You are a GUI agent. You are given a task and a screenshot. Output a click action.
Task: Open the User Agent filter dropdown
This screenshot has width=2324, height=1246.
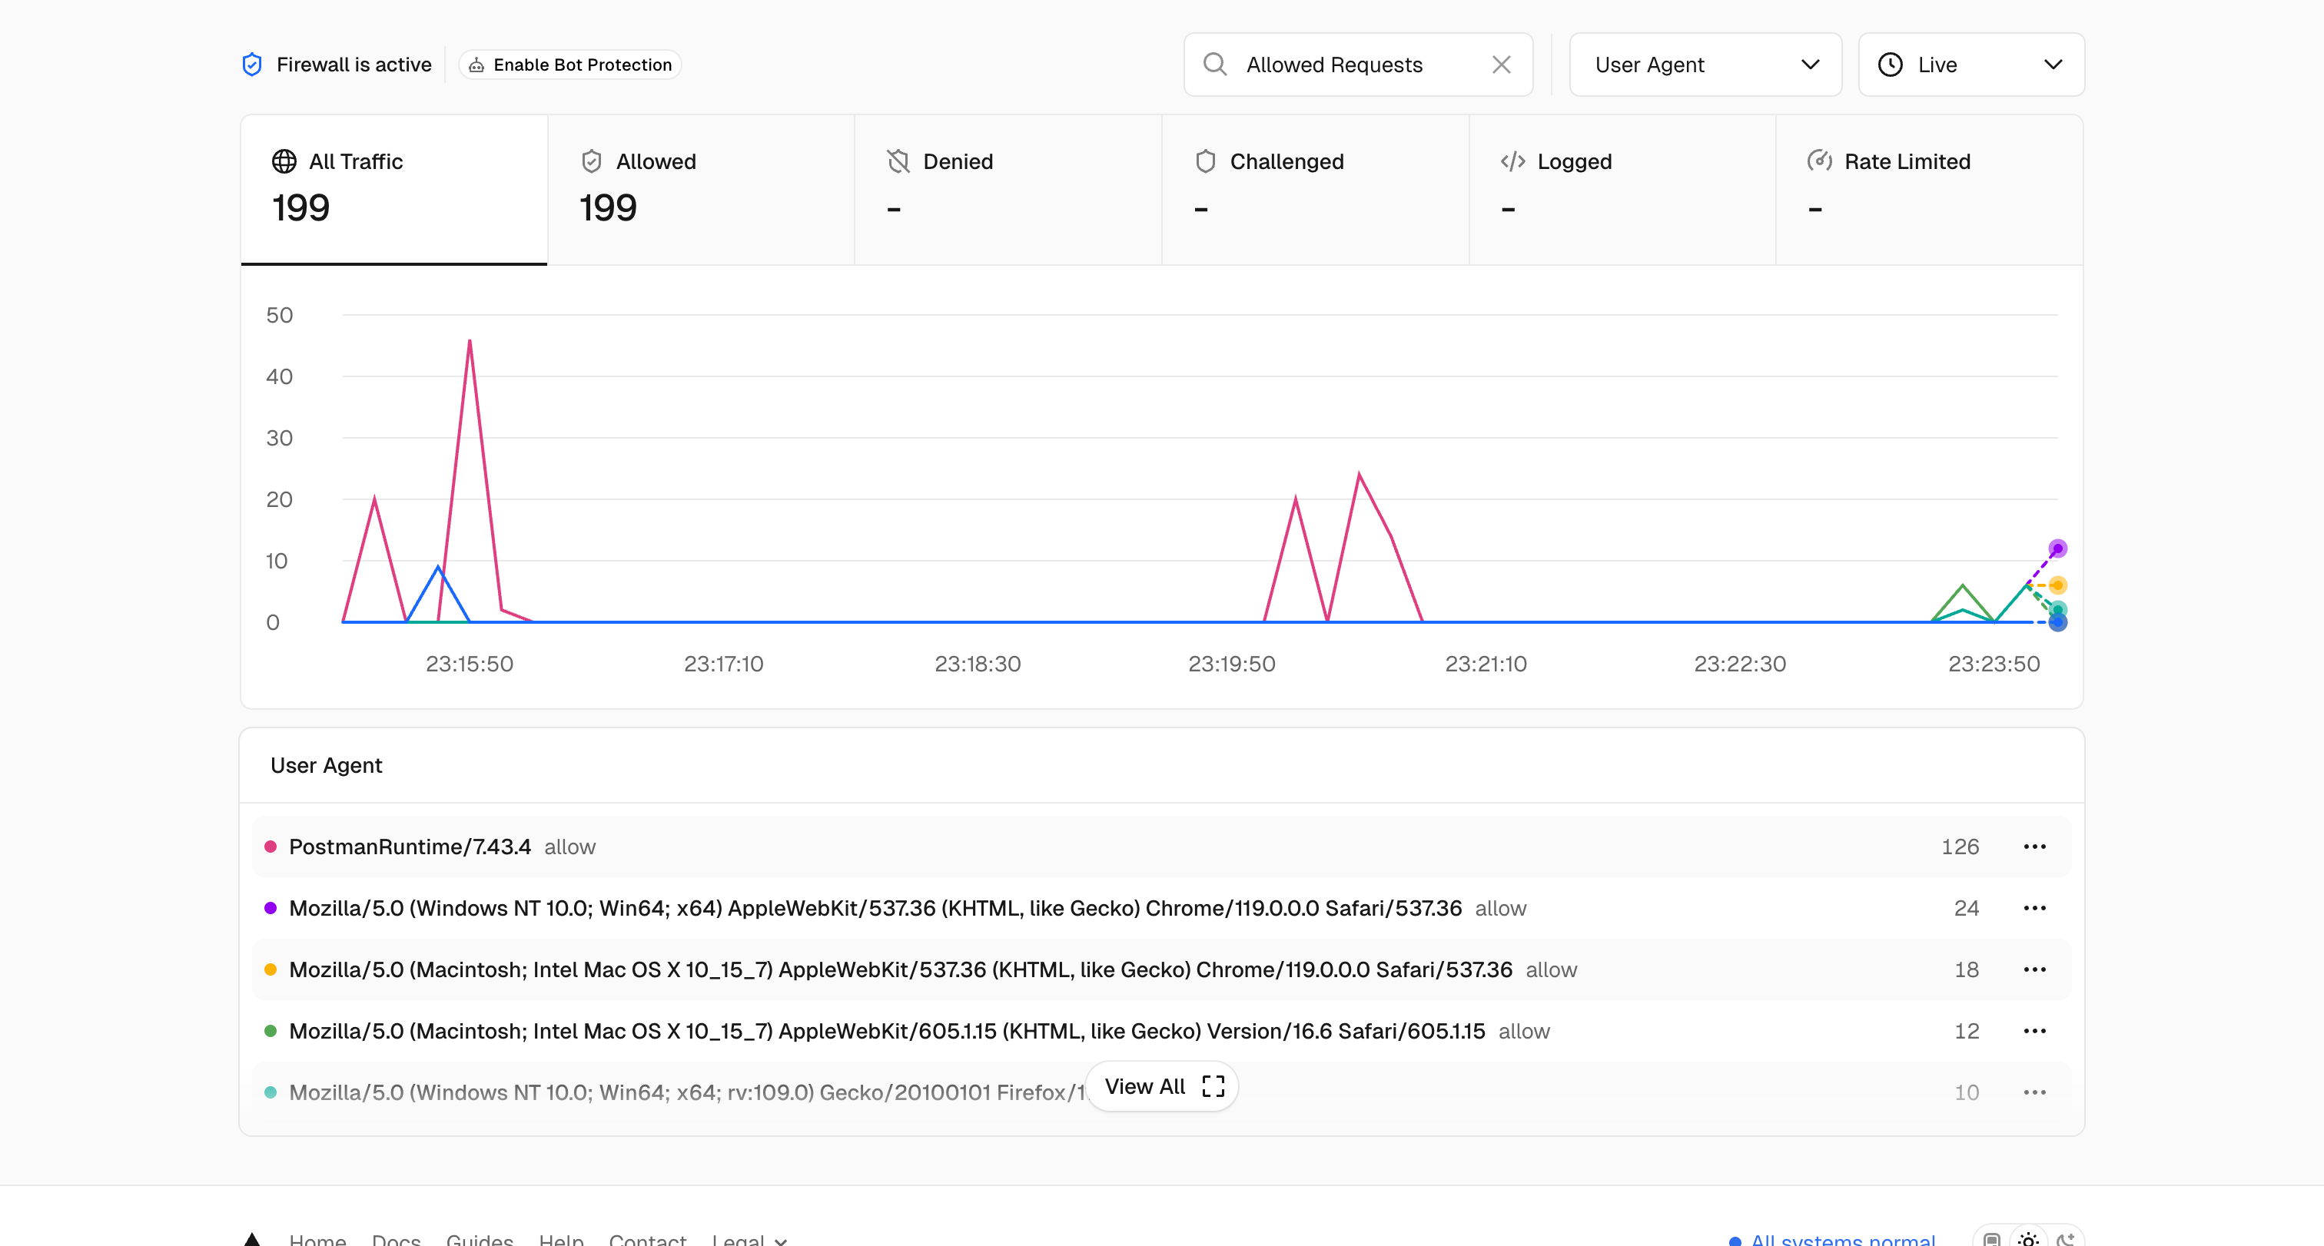click(x=1705, y=64)
